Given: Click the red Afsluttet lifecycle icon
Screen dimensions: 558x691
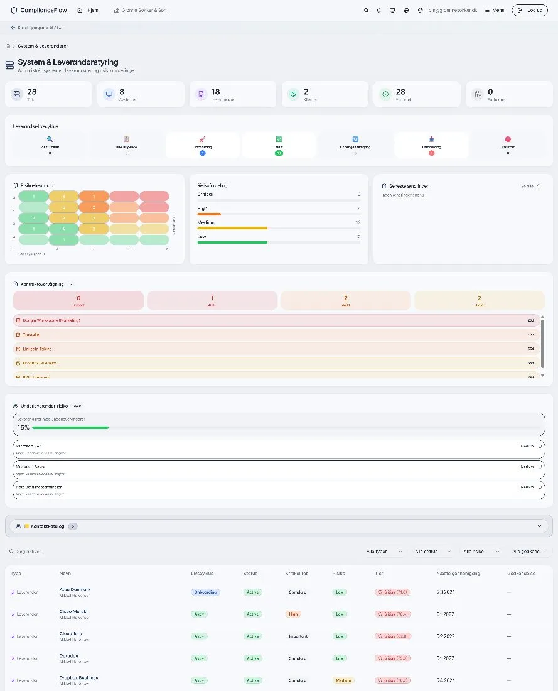Looking at the screenshot, I should click(x=508, y=139).
